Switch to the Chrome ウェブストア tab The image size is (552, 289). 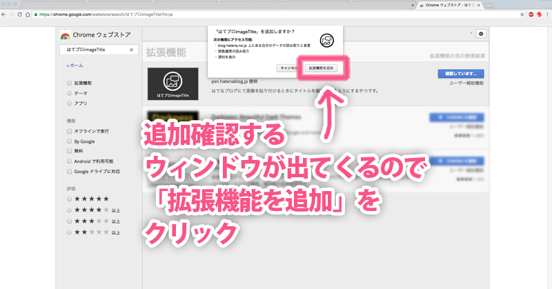click(x=449, y=6)
